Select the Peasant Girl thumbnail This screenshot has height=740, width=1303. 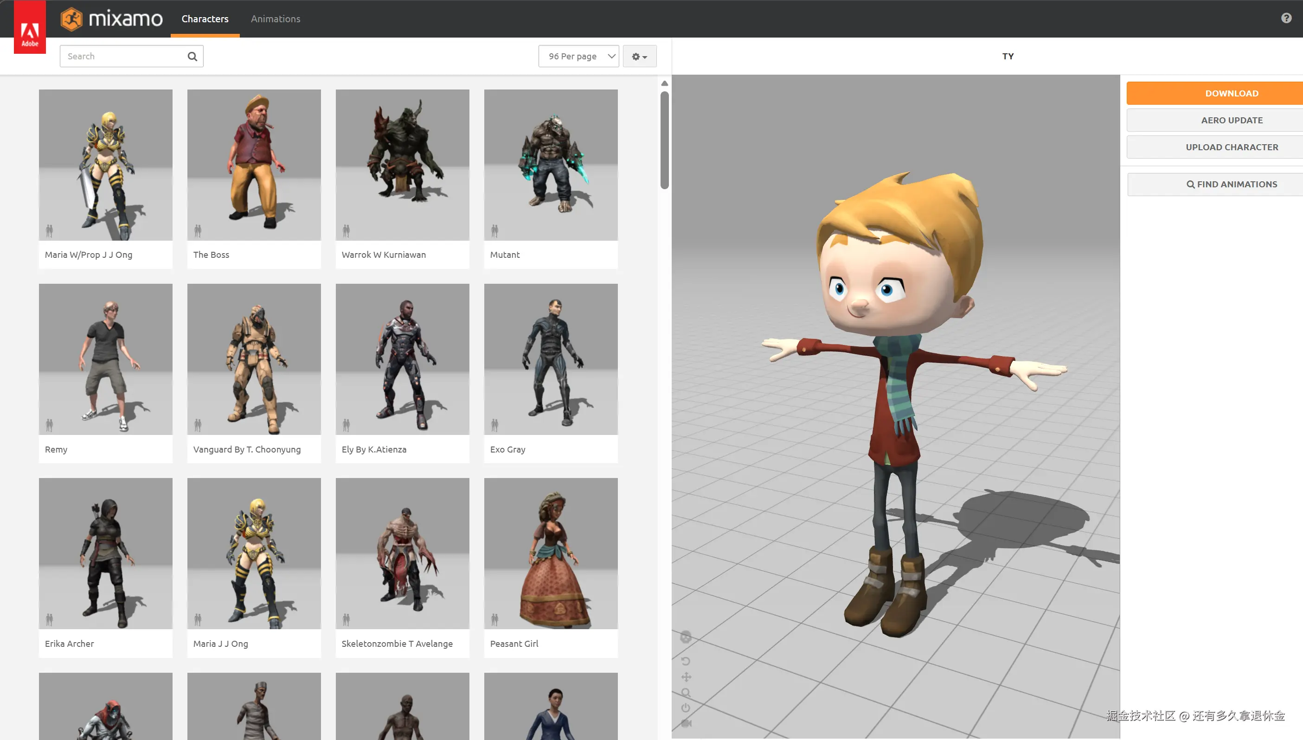[x=551, y=554]
